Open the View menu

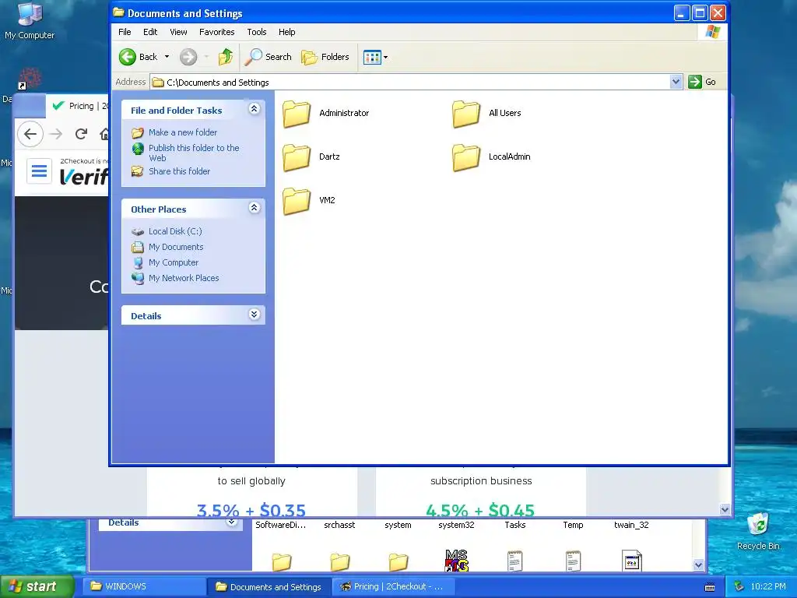point(178,32)
